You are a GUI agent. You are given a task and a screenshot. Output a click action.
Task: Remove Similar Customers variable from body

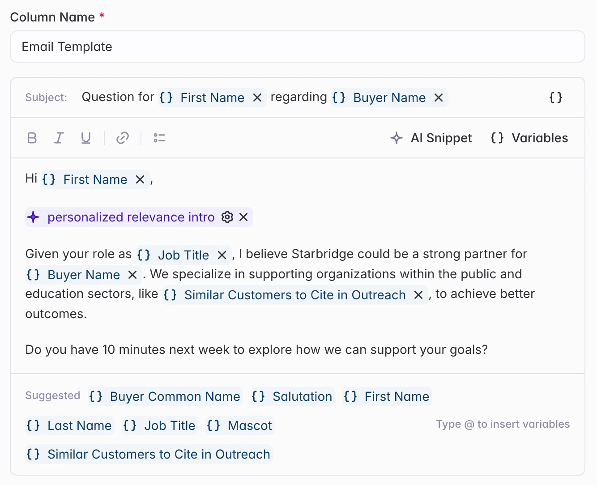[418, 295]
